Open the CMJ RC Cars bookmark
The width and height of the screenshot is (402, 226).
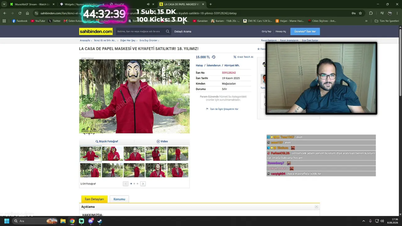point(258,21)
